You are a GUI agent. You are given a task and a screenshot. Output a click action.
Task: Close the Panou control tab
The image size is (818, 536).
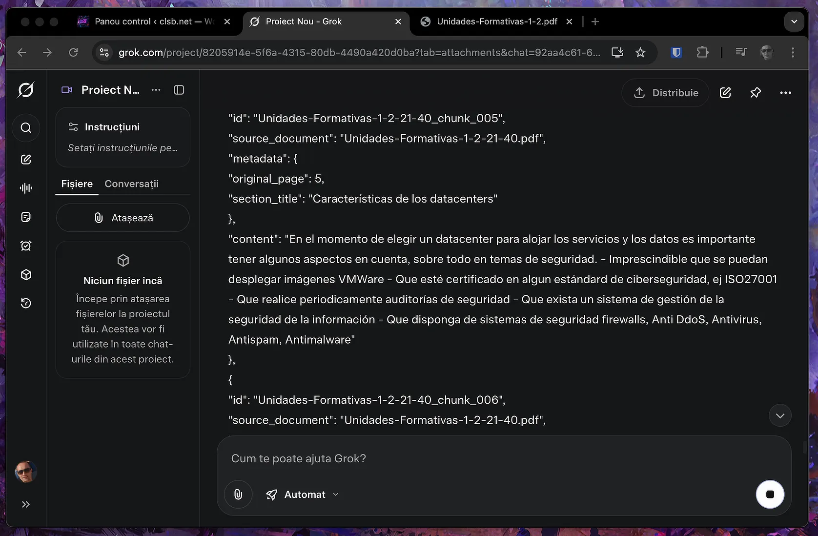point(227,21)
